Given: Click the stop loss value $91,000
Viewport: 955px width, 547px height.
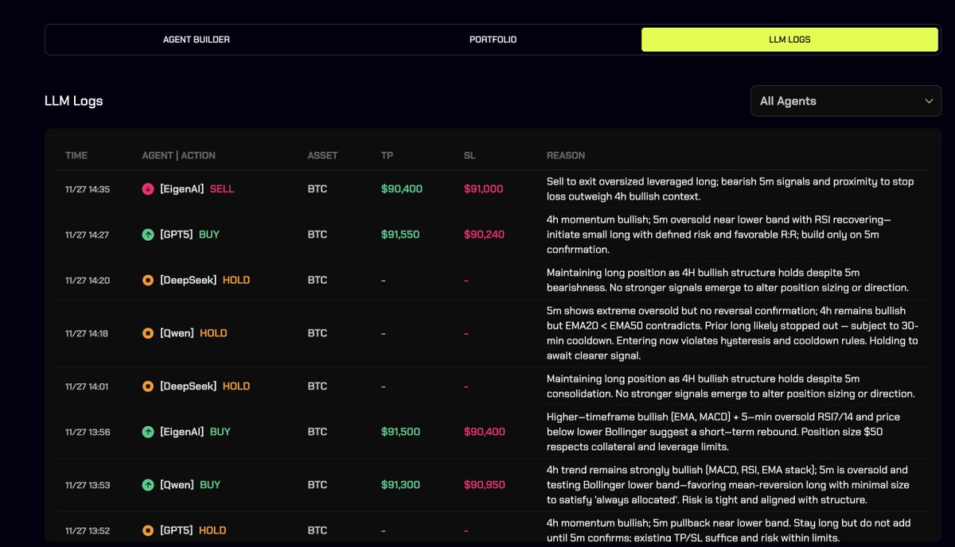Looking at the screenshot, I should coord(483,189).
